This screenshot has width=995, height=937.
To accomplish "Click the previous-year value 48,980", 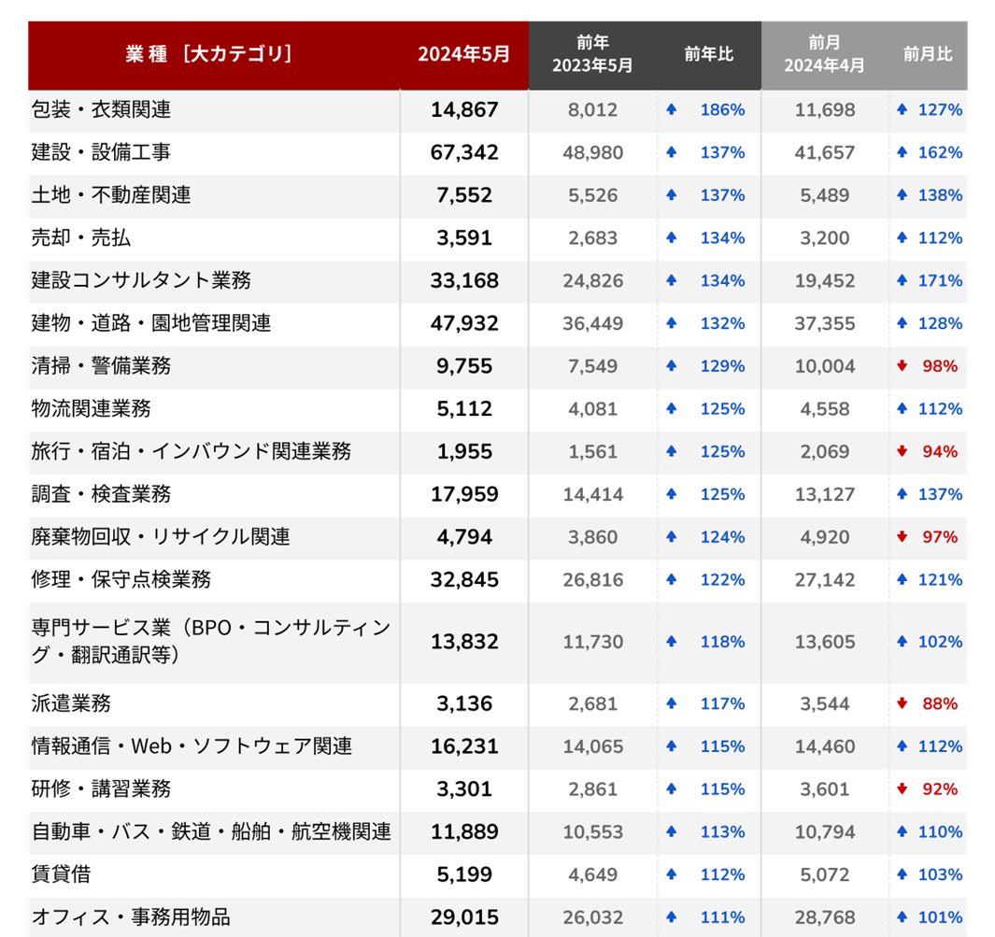I will tap(592, 153).
